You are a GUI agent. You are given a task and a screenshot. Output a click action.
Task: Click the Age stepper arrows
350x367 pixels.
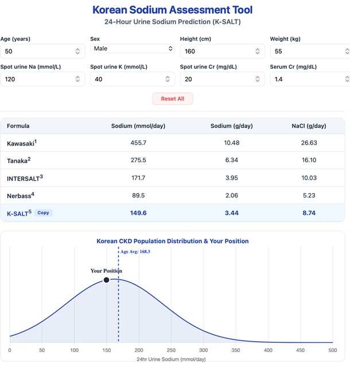coord(77,51)
